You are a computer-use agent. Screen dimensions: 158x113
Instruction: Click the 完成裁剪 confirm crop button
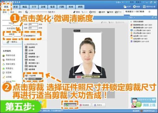70,105
